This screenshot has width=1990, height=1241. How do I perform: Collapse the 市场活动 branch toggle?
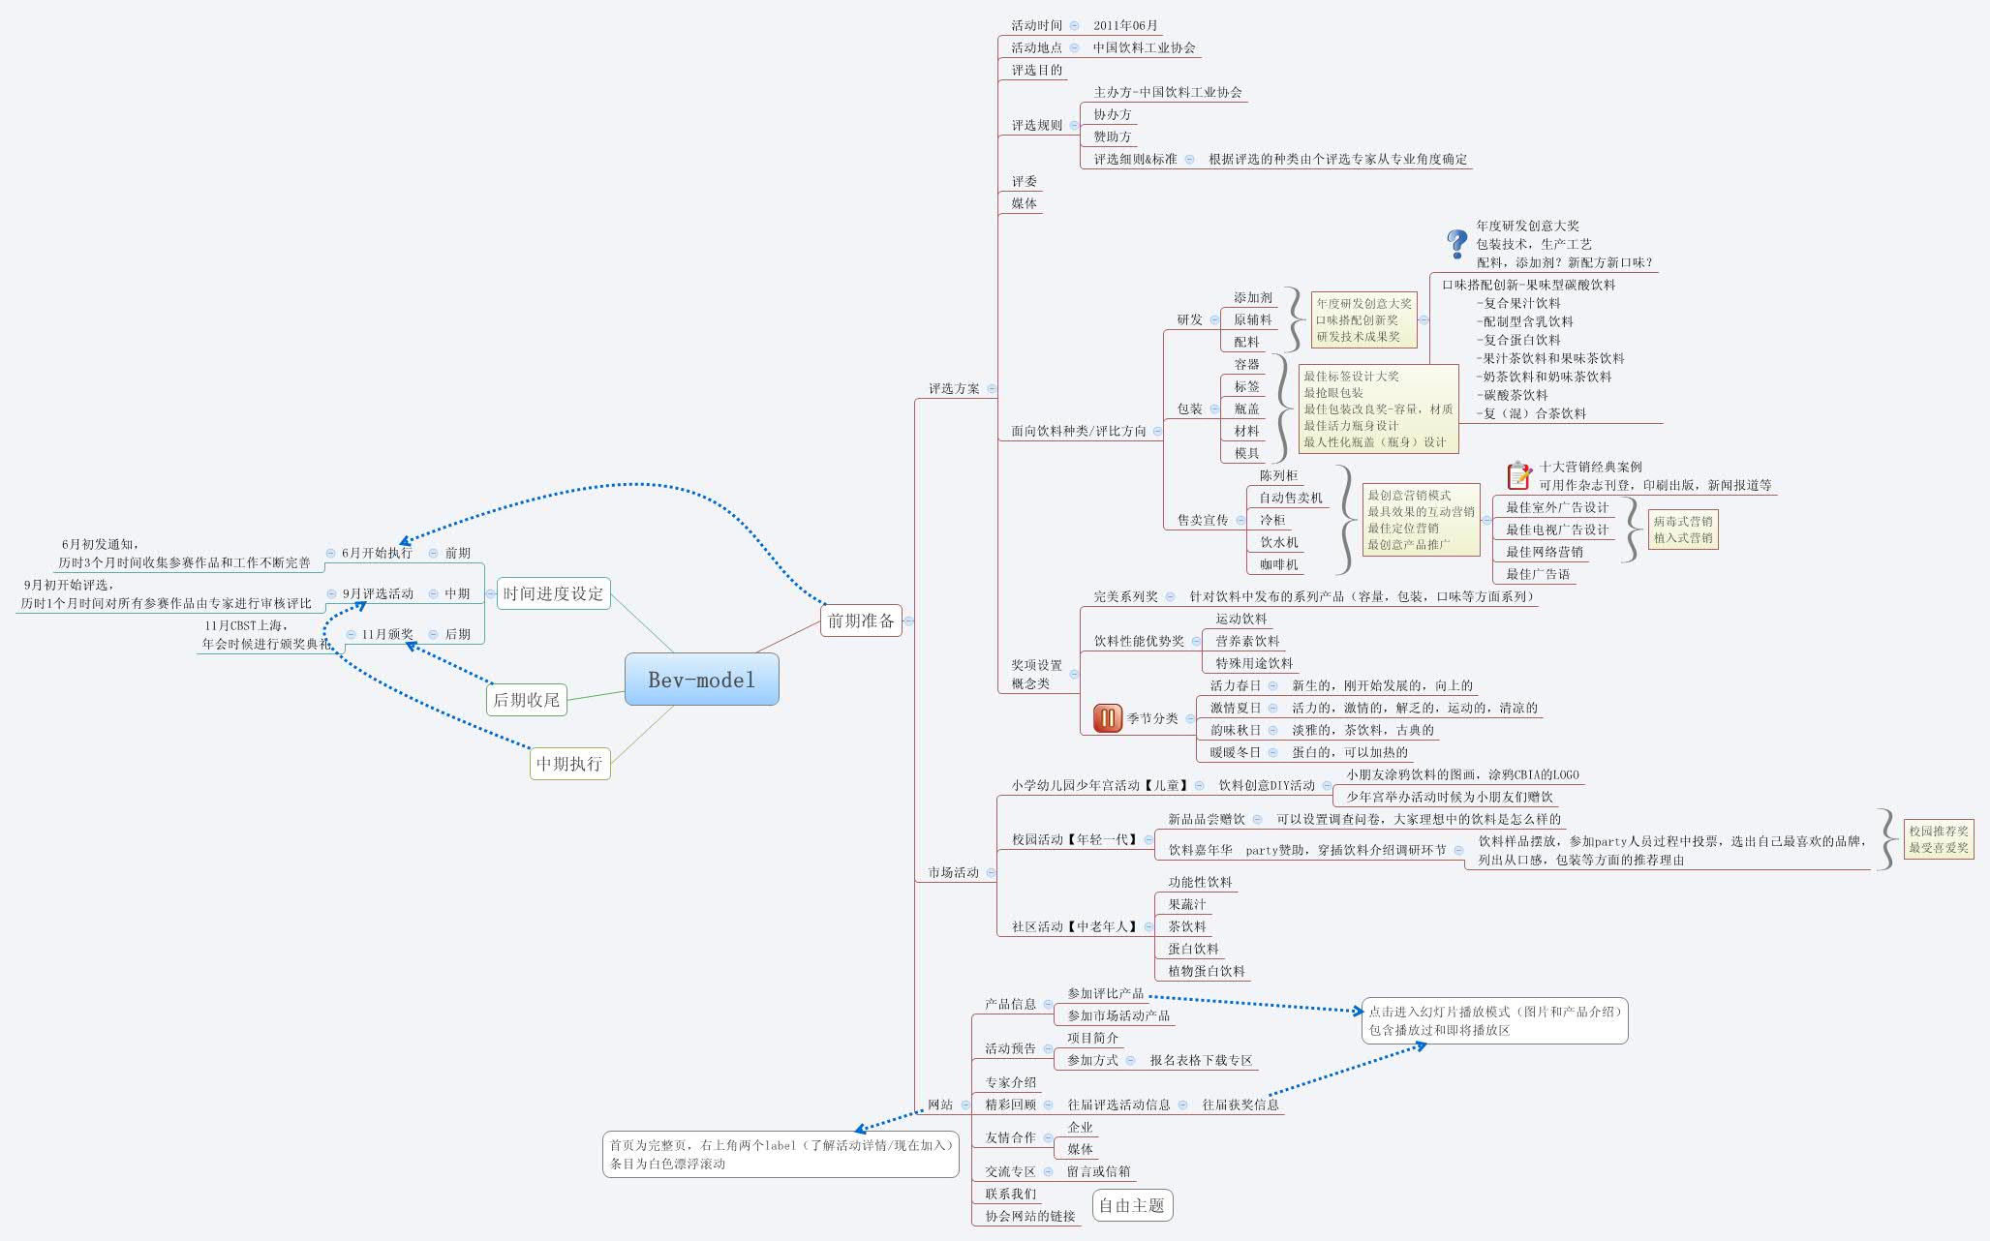991,872
